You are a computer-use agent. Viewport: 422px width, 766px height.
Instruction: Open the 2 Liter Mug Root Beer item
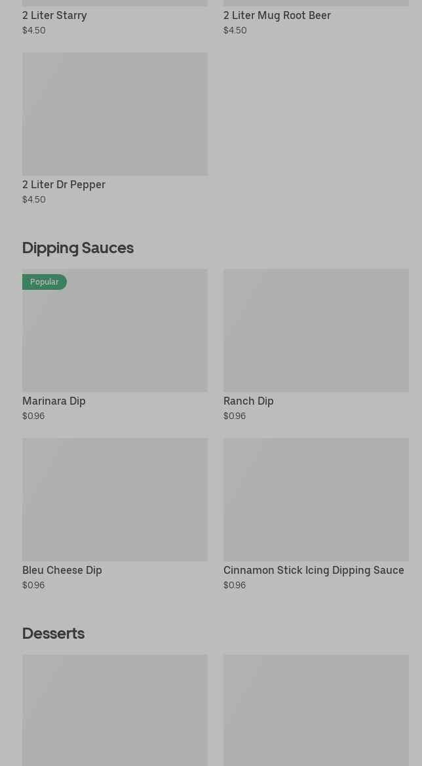pos(277,15)
